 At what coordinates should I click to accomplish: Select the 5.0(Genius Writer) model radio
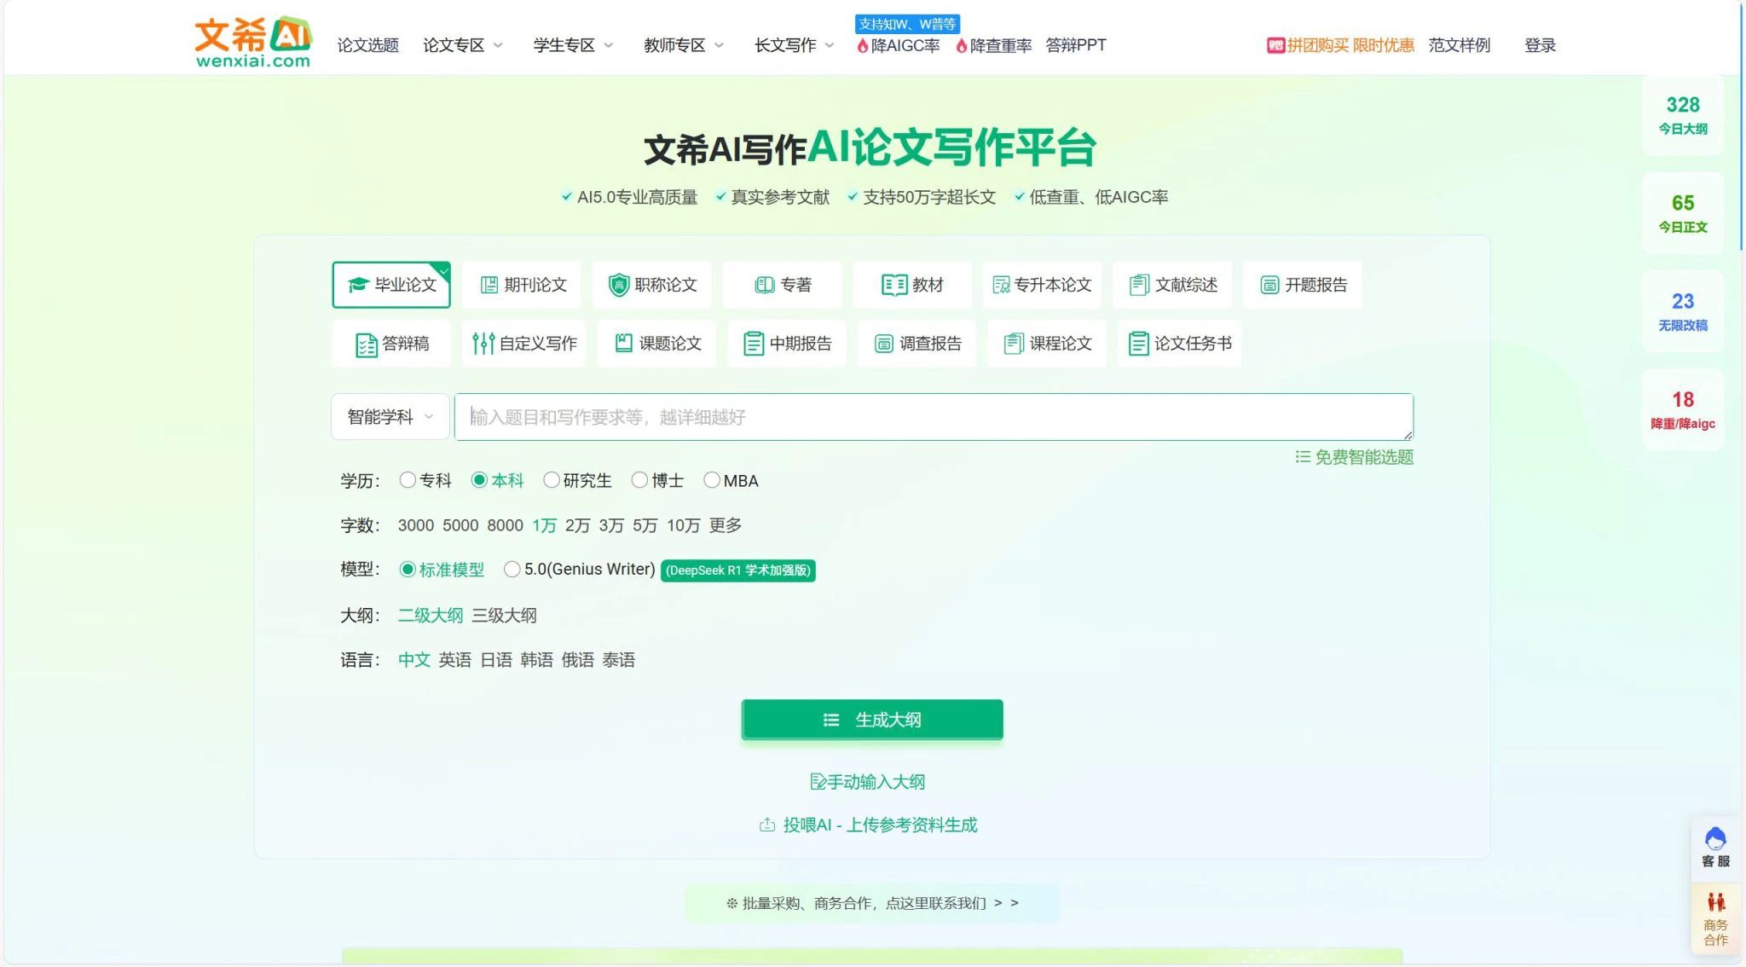coord(512,569)
